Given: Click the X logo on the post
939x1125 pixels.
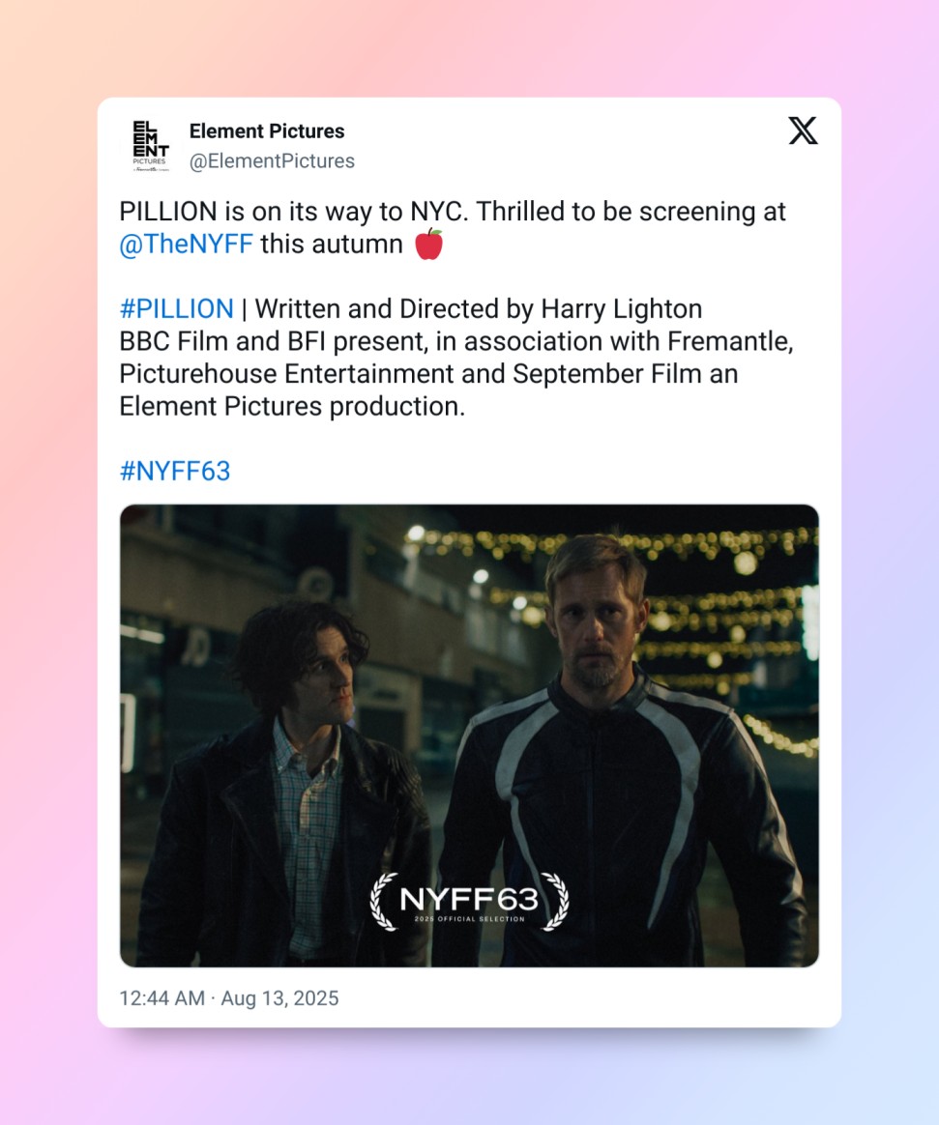Looking at the screenshot, I should (x=803, y=130).
